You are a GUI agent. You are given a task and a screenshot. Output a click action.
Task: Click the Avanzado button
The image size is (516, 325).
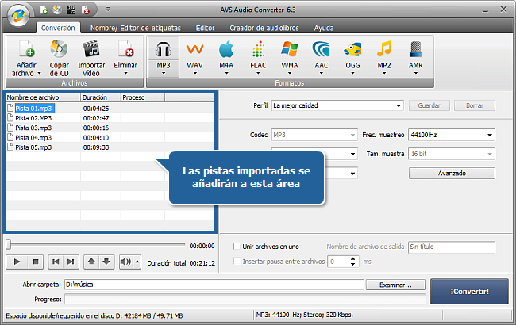click(x=451, y=173)
